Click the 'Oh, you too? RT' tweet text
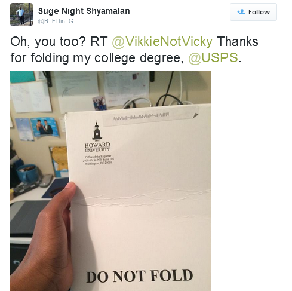Image resolution: width=292 pixels, height=291 pixels. click(59, 42)
